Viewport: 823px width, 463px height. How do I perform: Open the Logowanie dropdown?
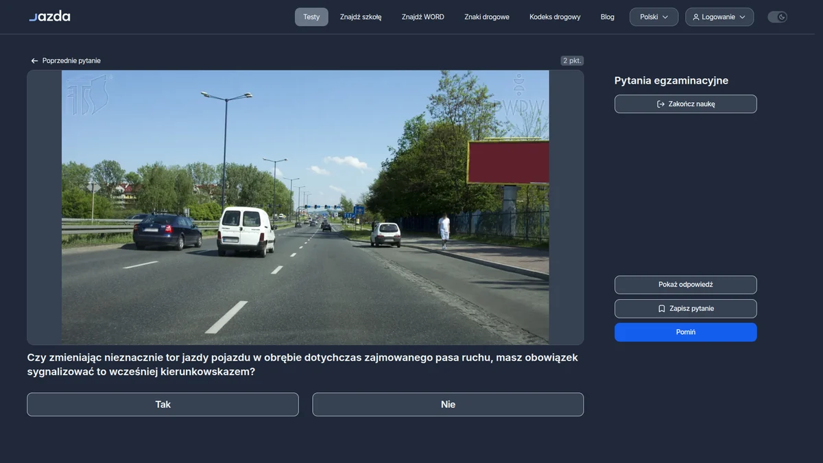click(x=719, y=17)
